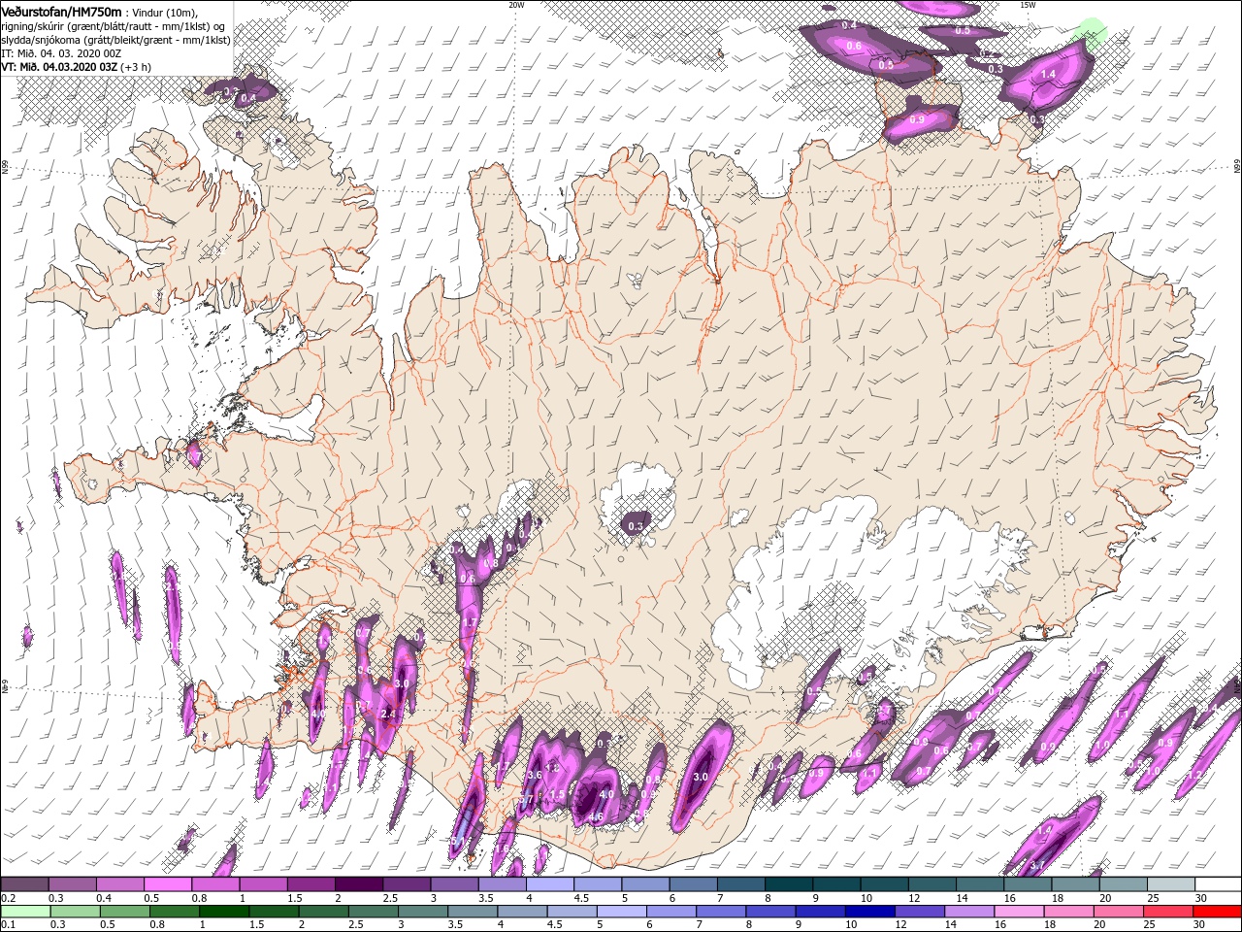
Task: Click the 3.6 precipitation value label
Action: 535,775
